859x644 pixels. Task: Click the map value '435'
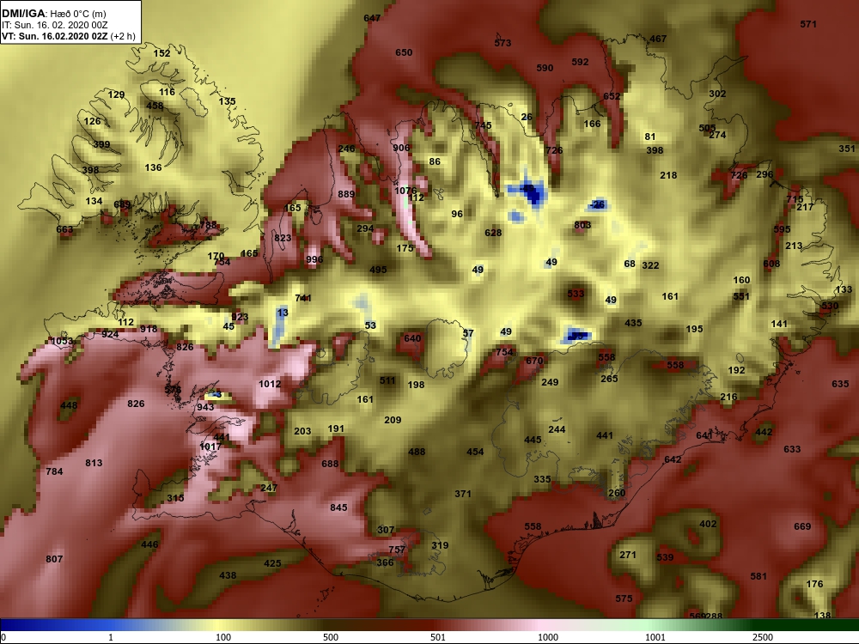pos(633,323)
